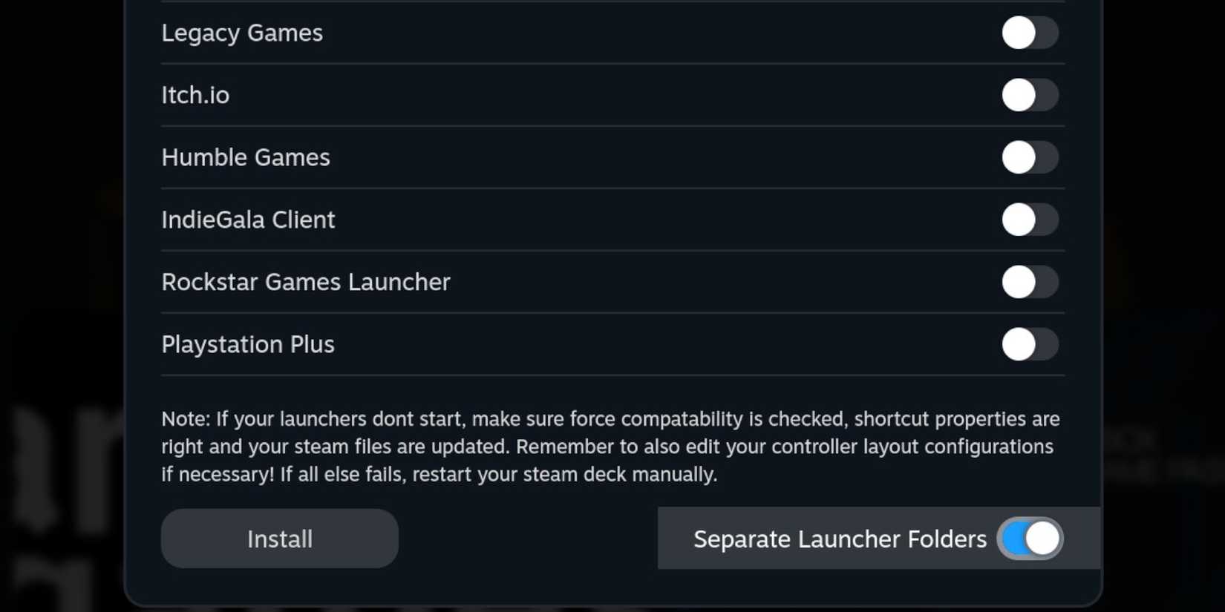Enable the Rockstar Games Launcher toggle

tap(1030, 282)
